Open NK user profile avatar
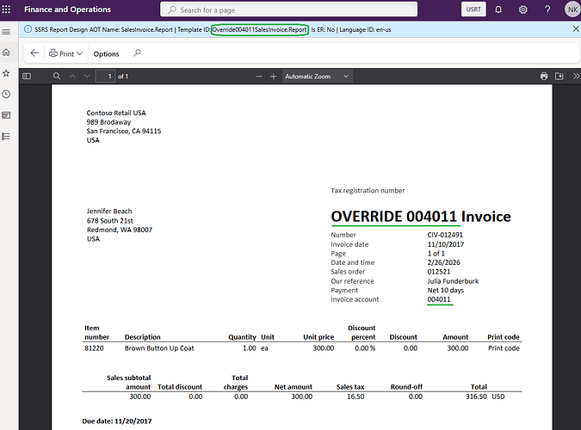The width and height of the screenshot is (581, 430). (572, 9)
